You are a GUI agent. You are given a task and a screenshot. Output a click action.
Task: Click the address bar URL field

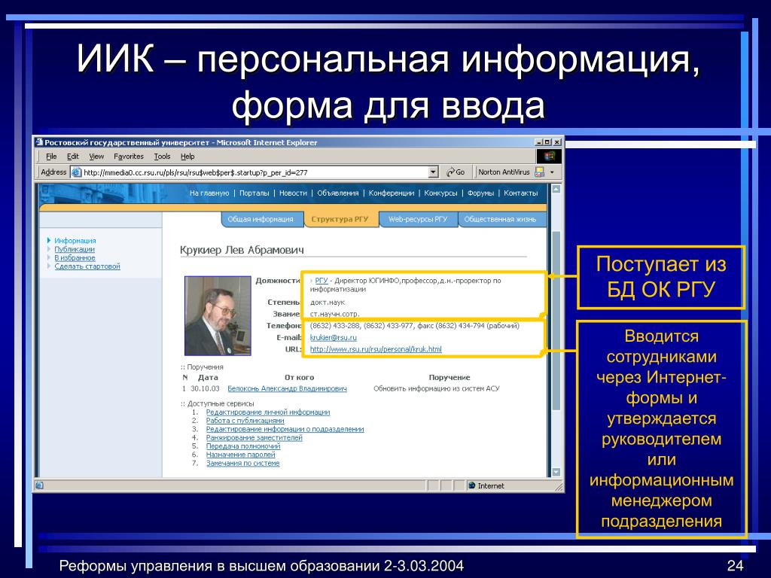click(254, 172)
